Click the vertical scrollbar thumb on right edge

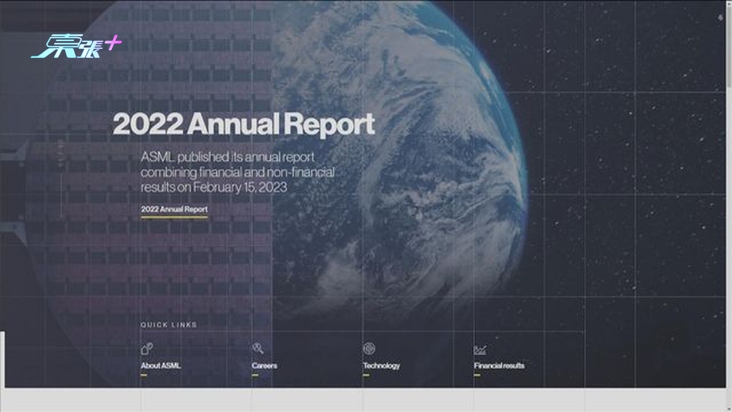click(729, 49)
